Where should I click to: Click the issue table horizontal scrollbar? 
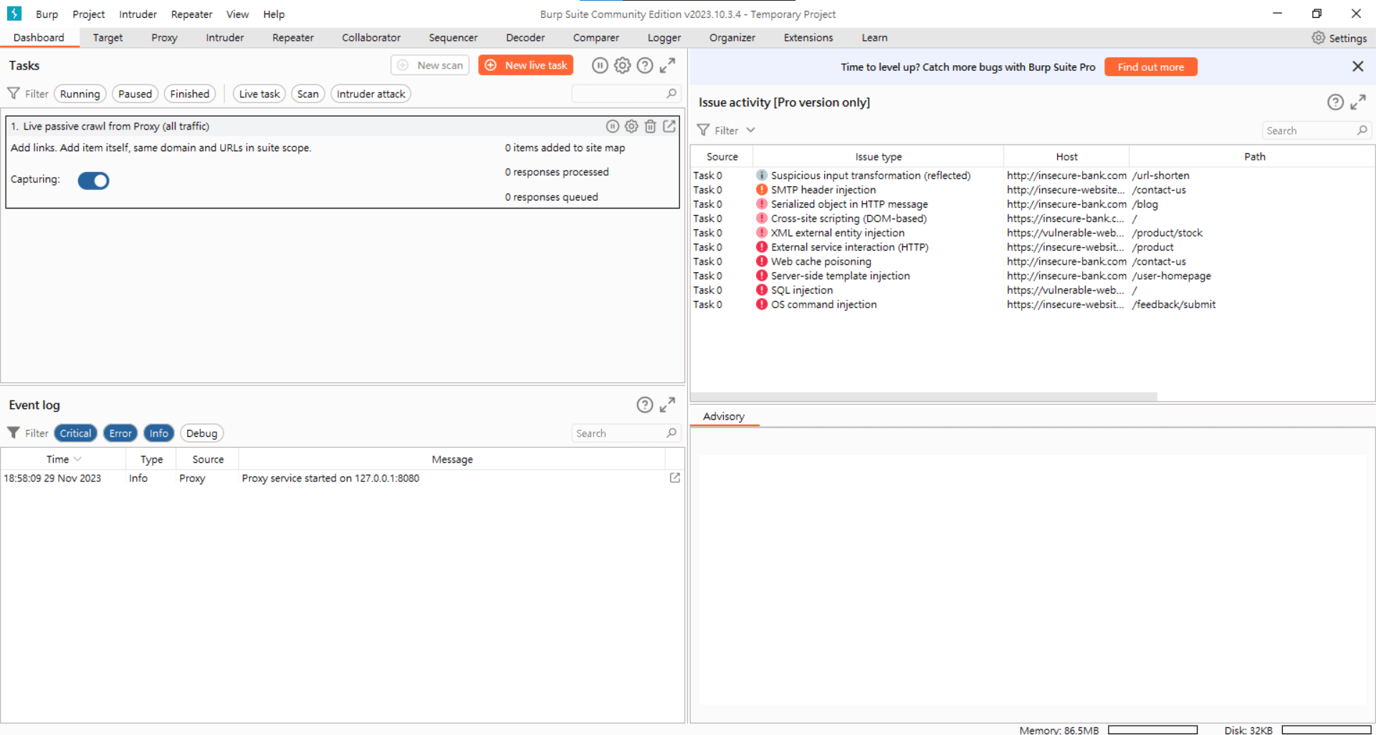pos(924,396)
